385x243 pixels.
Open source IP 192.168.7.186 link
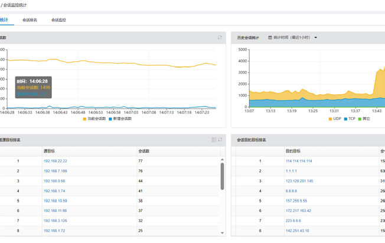click(55, 171)
